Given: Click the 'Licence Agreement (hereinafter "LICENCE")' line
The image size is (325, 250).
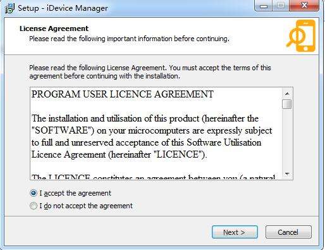Looking at the screenshot, I should click(x=120, y=154).
